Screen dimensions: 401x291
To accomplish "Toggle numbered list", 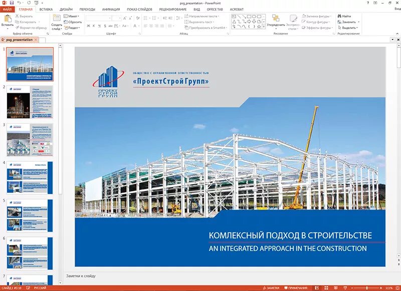I will point(154,18).
